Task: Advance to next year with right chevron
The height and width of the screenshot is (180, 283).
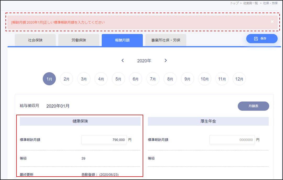Action: [x=165, y=61]
